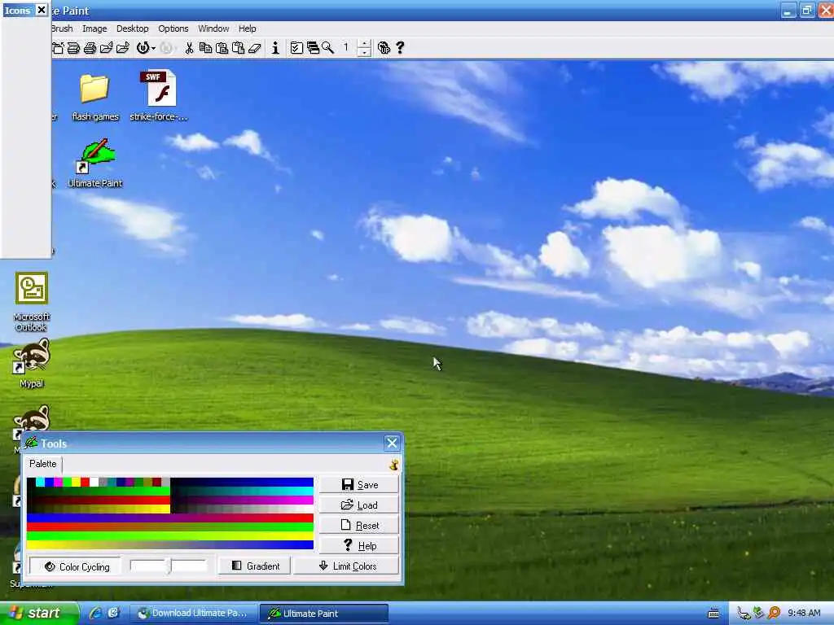Click the pin icon in Tools window

(393, 465)
